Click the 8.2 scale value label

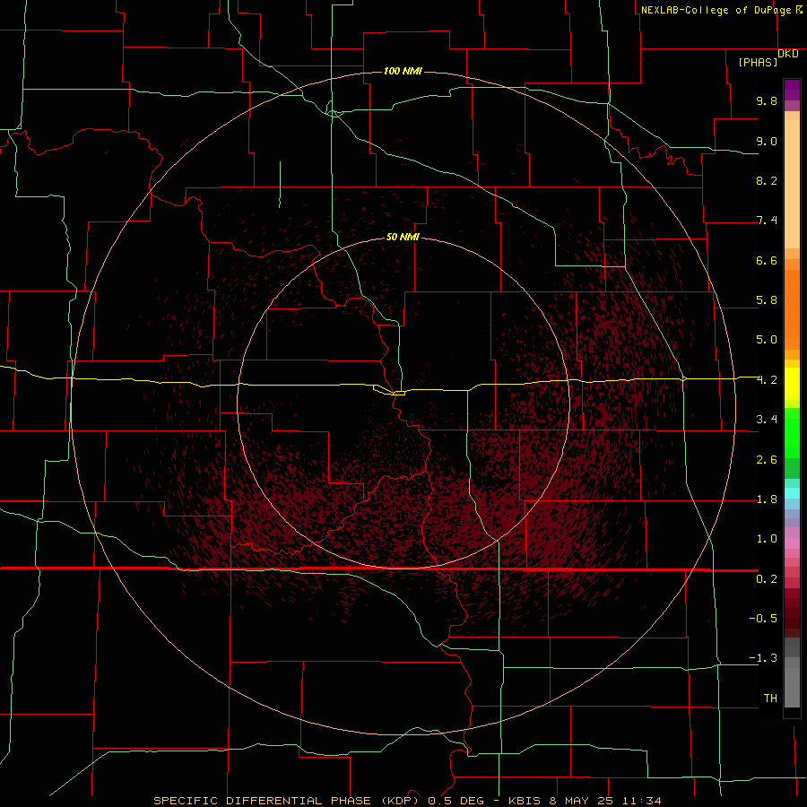point(767,180)
